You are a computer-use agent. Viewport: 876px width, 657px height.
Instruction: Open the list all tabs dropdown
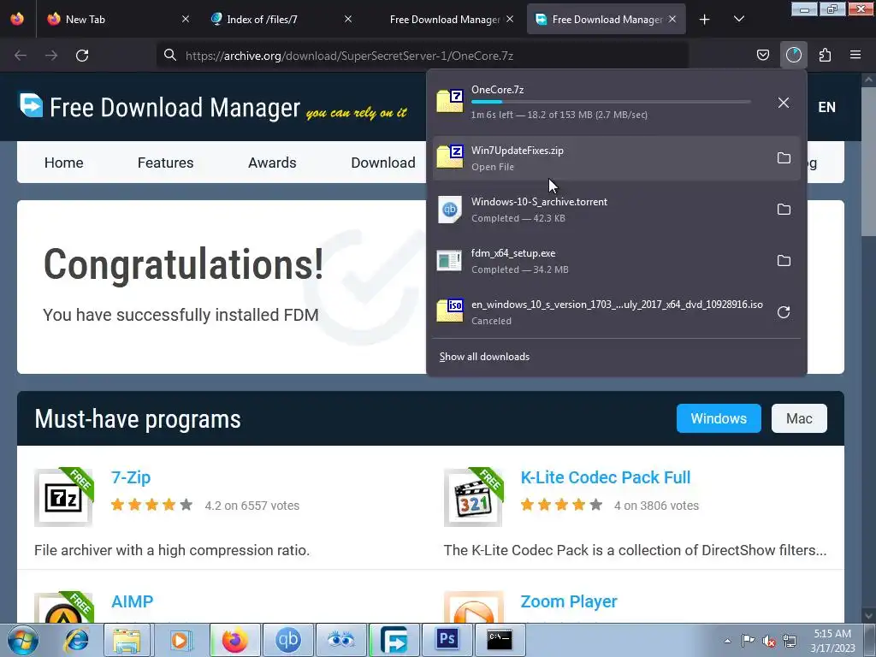738,20
